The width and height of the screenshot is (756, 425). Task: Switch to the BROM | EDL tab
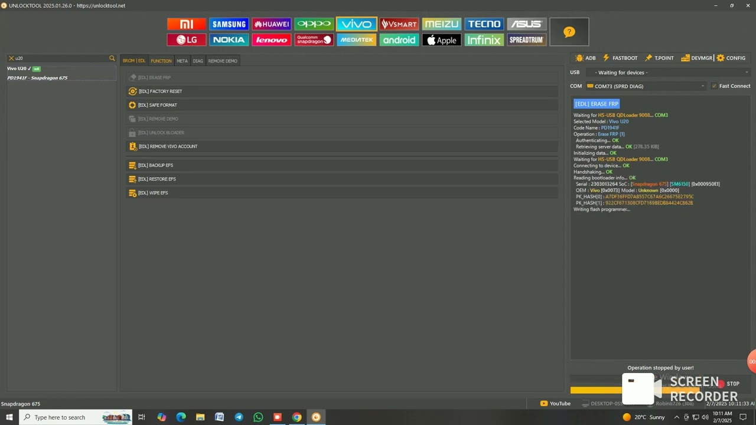(134, 61)
